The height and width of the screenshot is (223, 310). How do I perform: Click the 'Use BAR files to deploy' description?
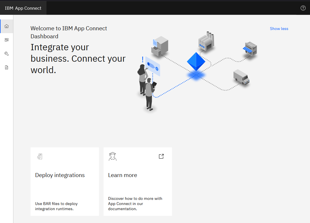click(x=56, y=206)
